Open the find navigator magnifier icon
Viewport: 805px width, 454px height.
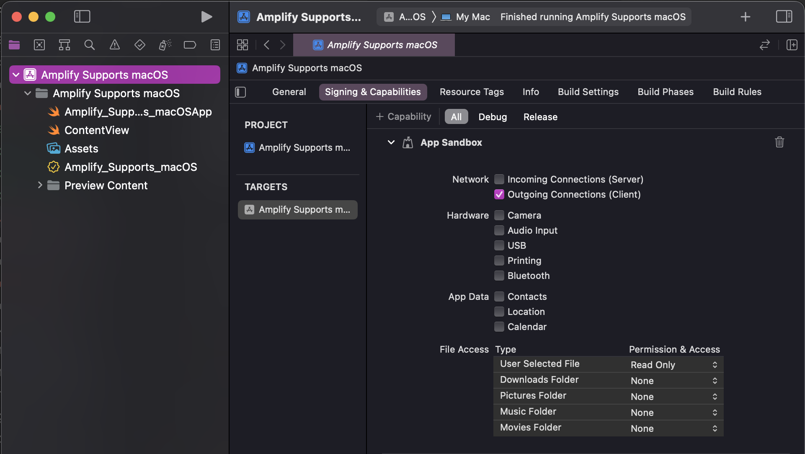coord(89,45)
